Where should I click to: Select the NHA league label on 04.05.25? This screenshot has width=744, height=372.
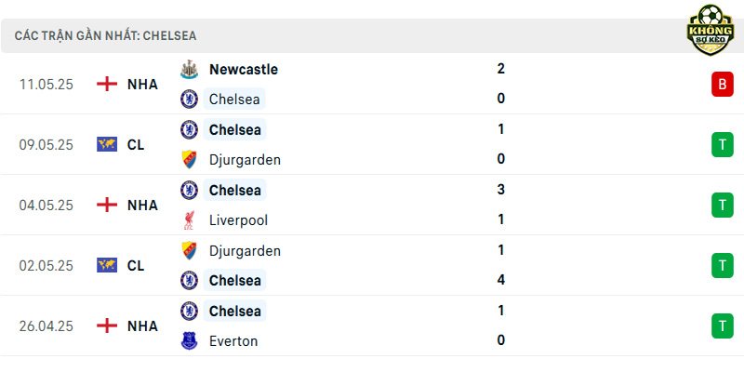(x=142, y=205)
